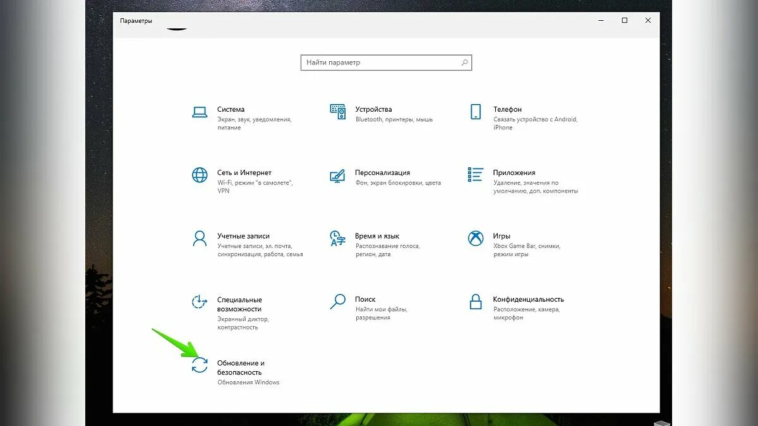Click the Bluetooth devices icon for Устройства
The height and width of the screenshot is (426, 758).
tap(338, 112)
